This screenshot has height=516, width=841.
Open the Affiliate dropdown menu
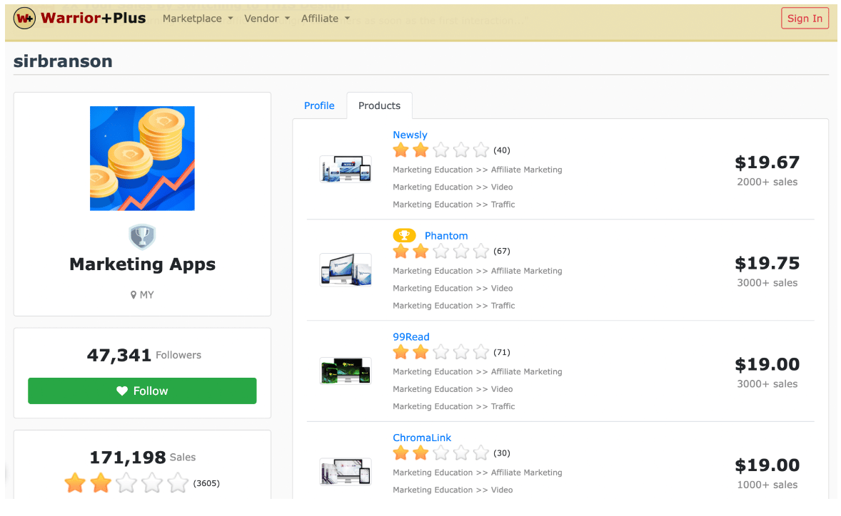point(326,19)
